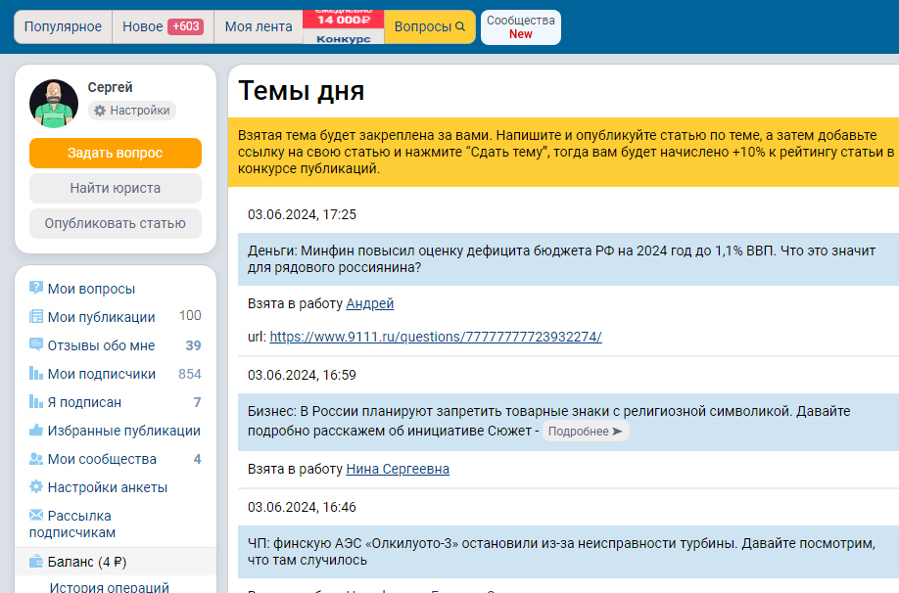
Task: Click the people icon beside Мои сообщества
Action: (x=36, y=459)
